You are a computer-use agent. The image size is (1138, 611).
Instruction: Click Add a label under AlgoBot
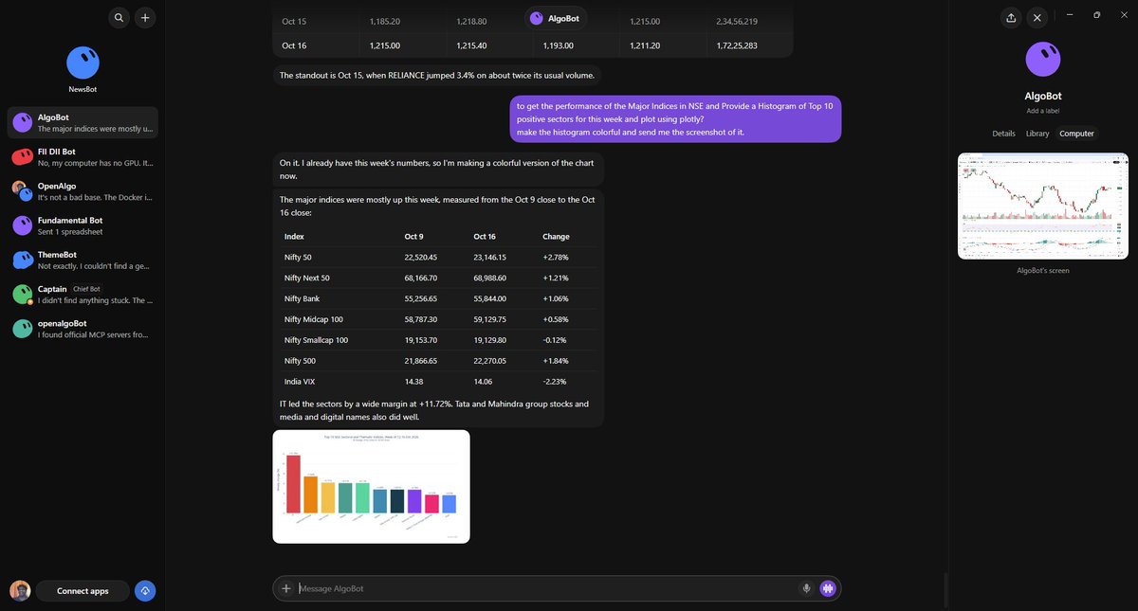pos(1043,111)
